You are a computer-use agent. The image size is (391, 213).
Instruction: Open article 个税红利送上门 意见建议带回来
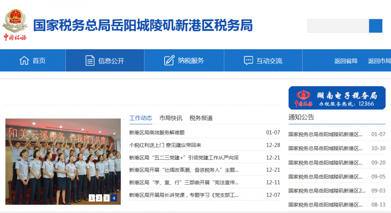[x=165, y=145]
